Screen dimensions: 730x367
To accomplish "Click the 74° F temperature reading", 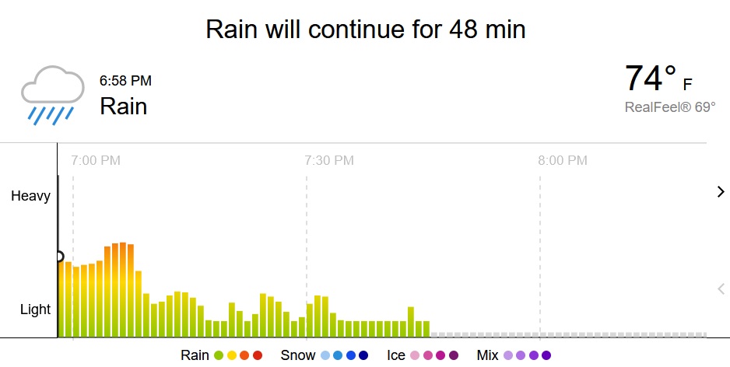I will pos(658,79).
